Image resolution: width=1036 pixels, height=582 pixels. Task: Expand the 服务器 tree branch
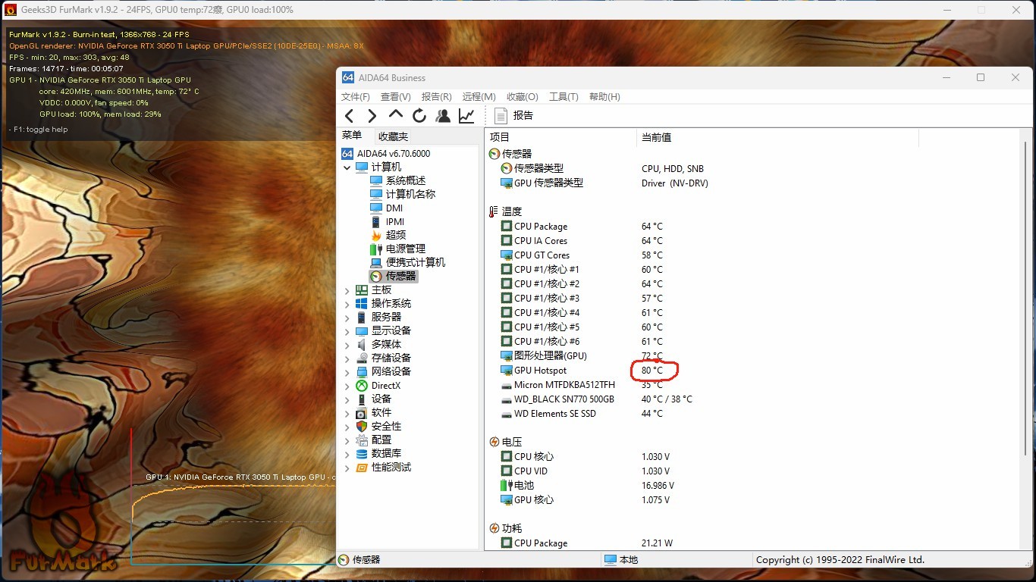[x=347, y=318]
